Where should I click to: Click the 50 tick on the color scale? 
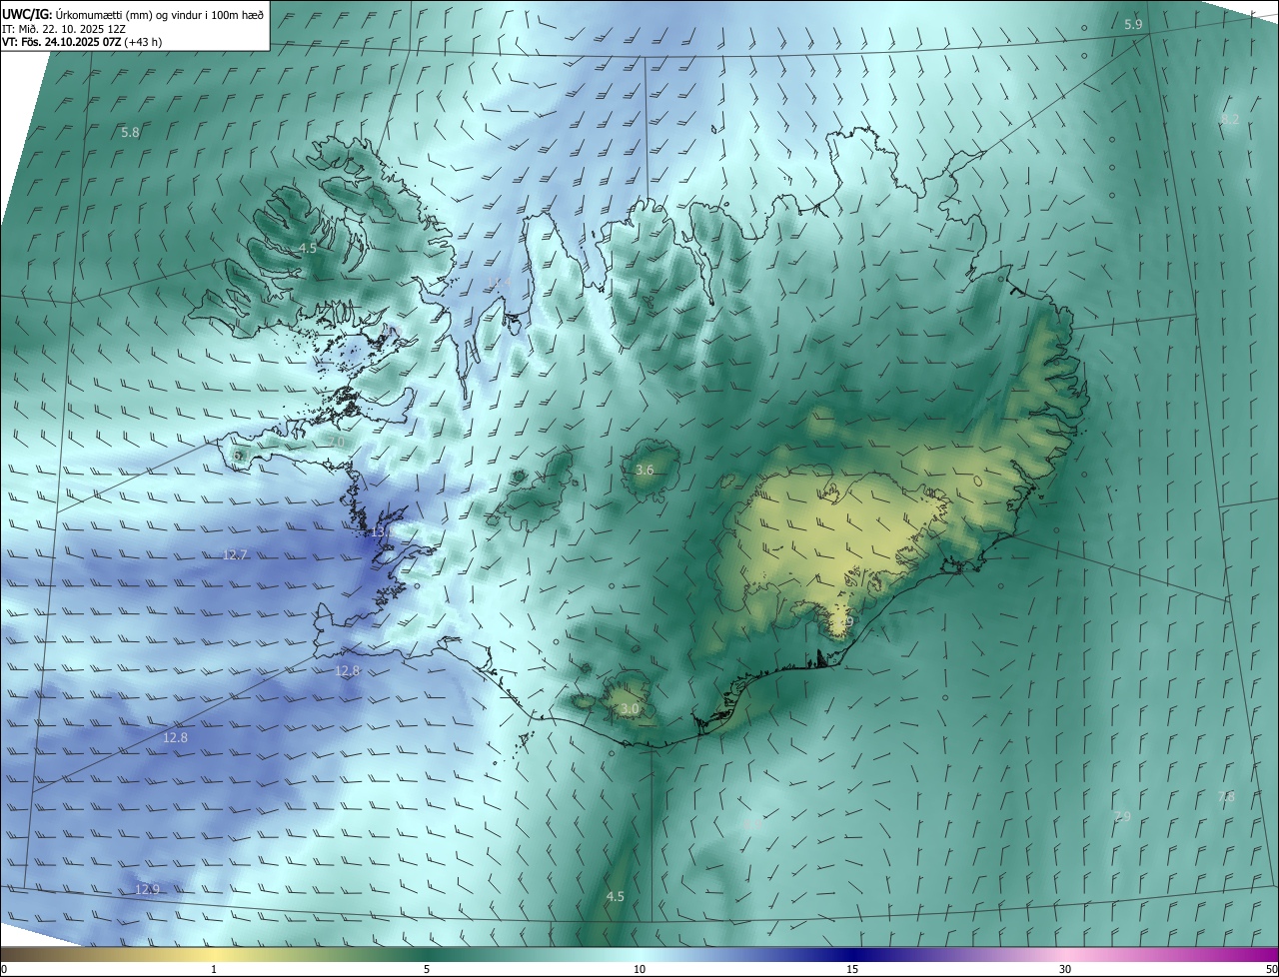coord(1271,969)
